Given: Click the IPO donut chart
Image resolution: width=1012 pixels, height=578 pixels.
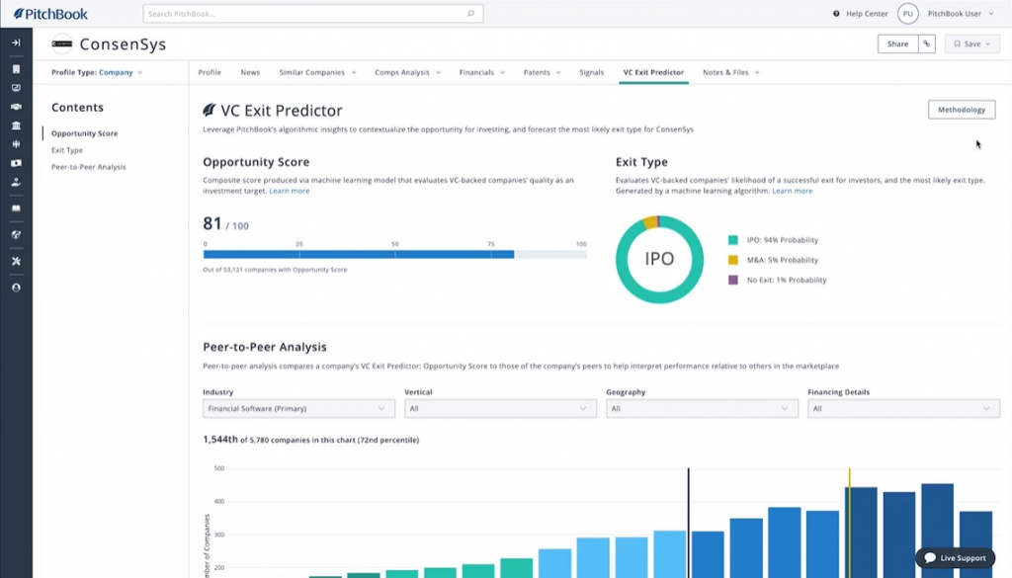Looking at the screenshot, I should pyautogui.click(x=659, y=259).
